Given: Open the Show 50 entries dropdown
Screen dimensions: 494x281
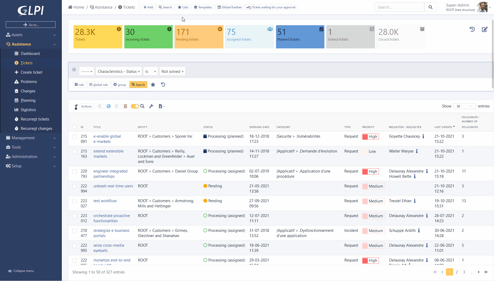Looking at the screenshot, I should (464, 106).
